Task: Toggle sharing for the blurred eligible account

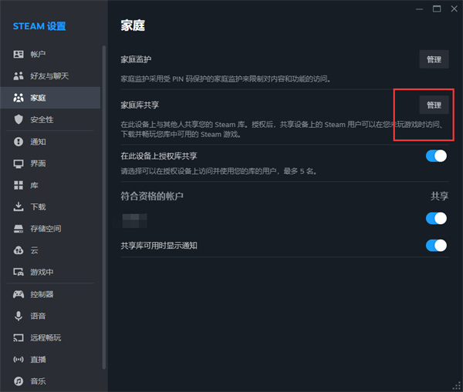Action: point(436,219)
